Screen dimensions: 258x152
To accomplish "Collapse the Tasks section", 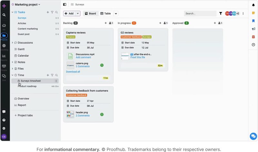I will coord(12,12).
